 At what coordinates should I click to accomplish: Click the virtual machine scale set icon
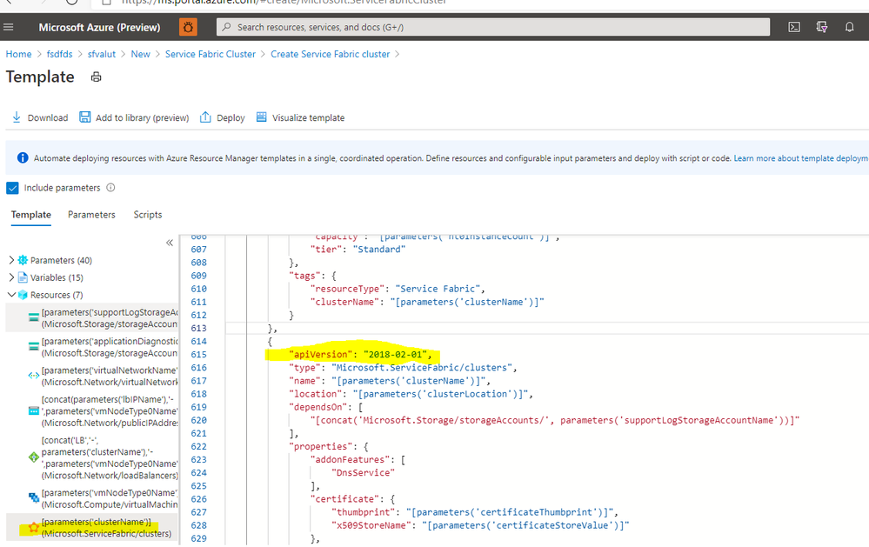pyautogui.click(x=34, y=497)
